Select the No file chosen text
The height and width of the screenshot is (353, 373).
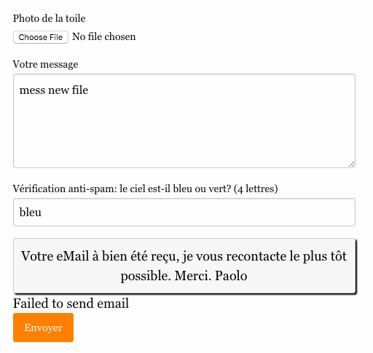coord(104,37)
